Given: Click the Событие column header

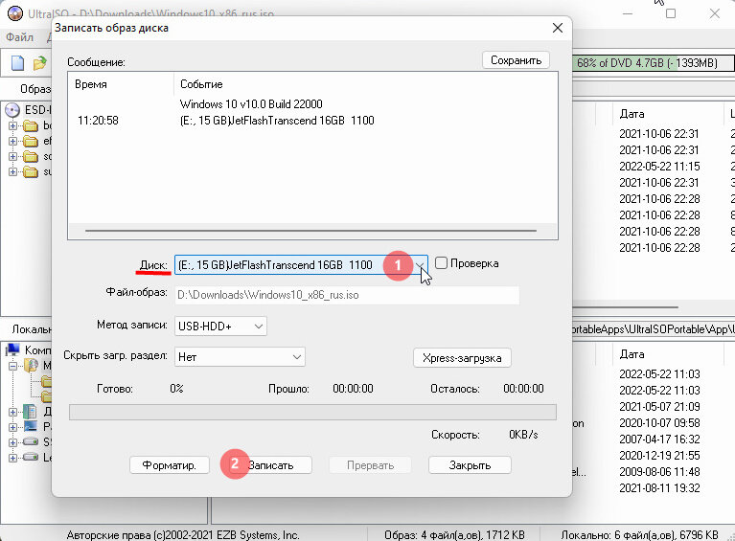Looking at the screenshot, I should point(201,84).
